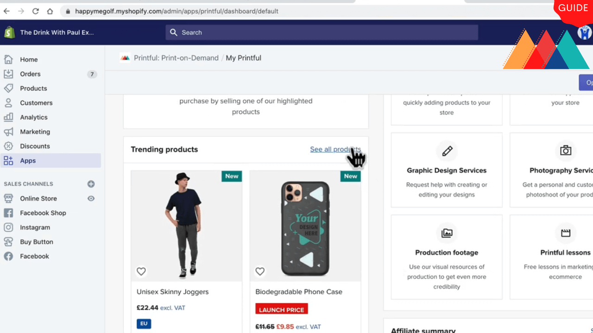This screenshot has width=593, height=333.
Task: Open Graphic Design Services card
Action: coord(447,170)
